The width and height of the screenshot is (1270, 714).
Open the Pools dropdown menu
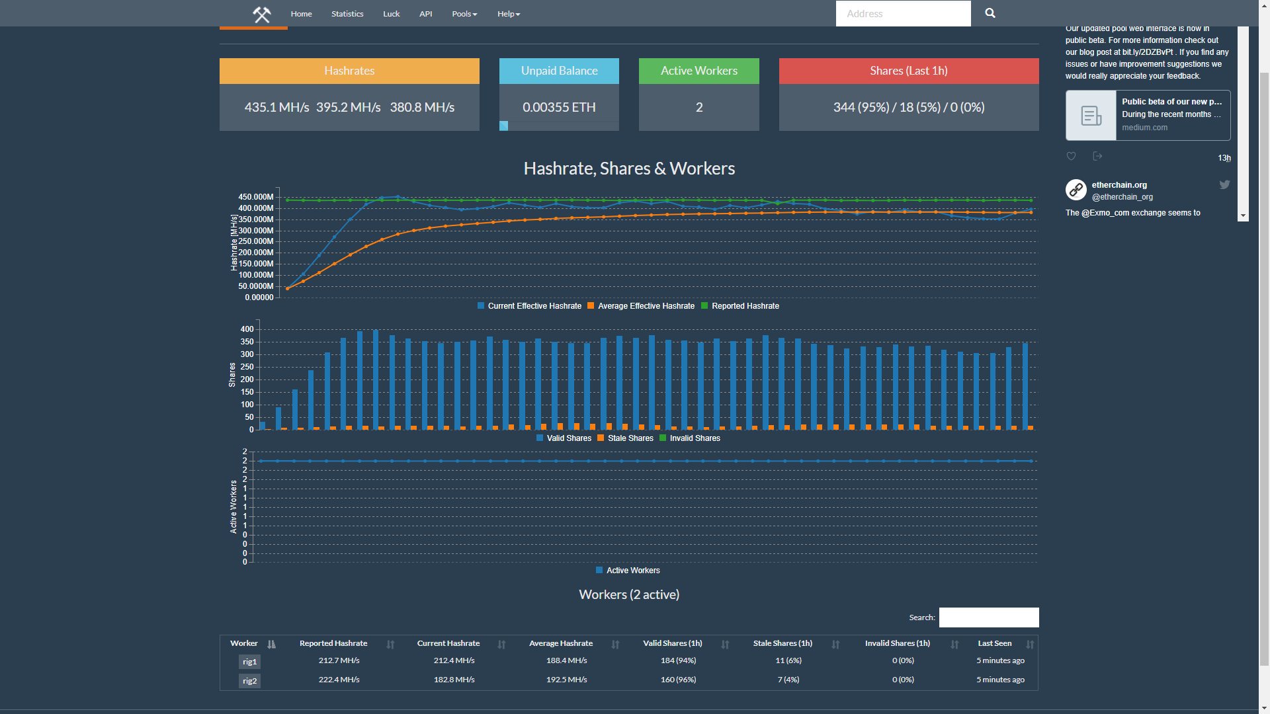click(x=464, y=14)
